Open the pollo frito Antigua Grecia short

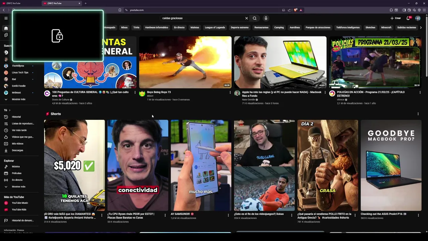328,165
